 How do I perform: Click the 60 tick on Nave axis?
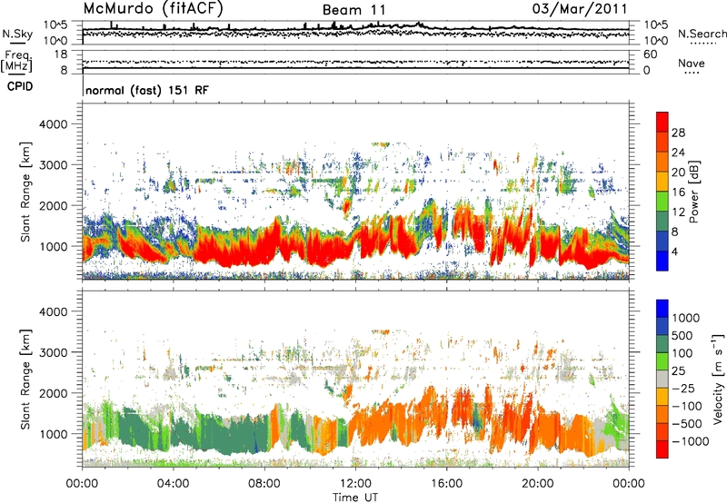tap(651, 54)
